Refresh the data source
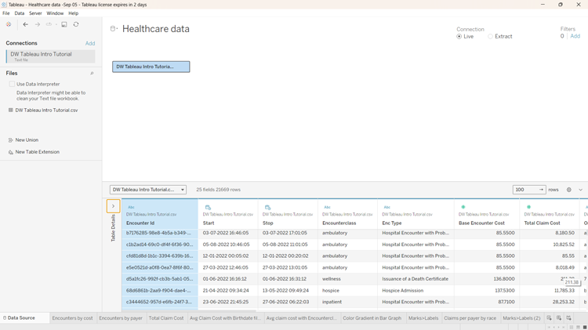Image resolution: width=588 pixels, height=330 pixels. (x=76, y=24)
